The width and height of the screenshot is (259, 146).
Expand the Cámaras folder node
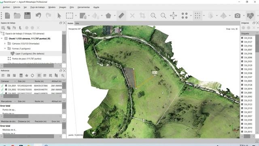(x=5, y=43)
